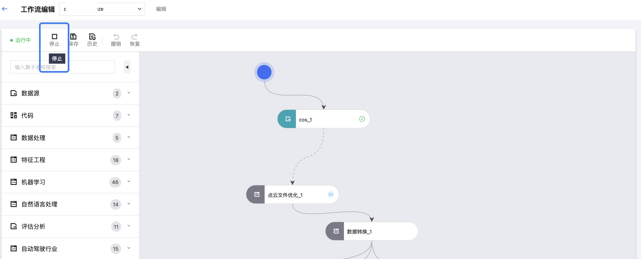Click the Save (保存) toolbar icon
The width and height of the screenshot is (641, 259).
[x=73, y=37]
